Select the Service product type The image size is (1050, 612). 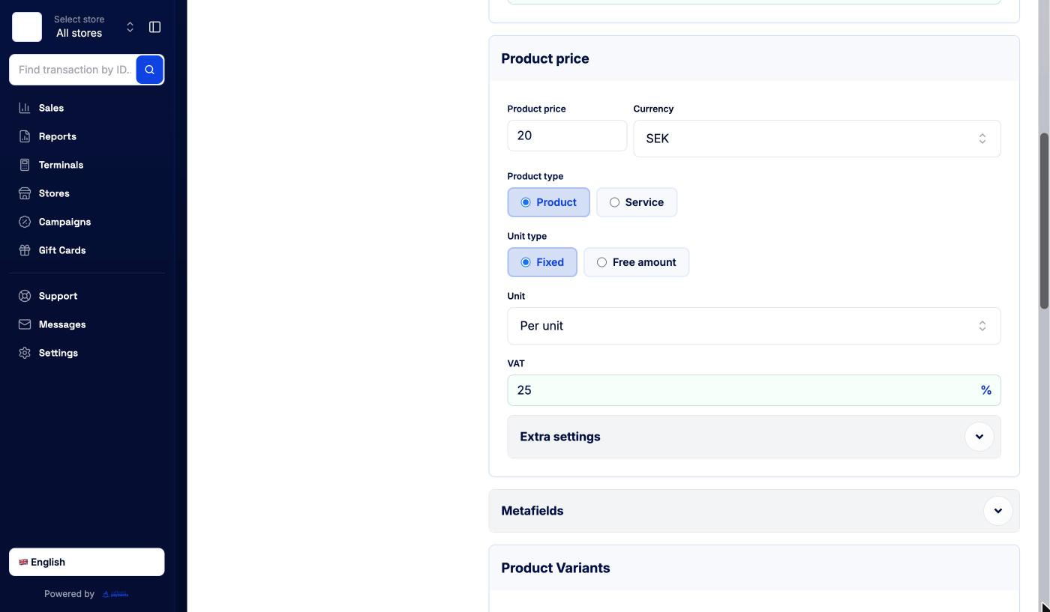click(637, 202)
